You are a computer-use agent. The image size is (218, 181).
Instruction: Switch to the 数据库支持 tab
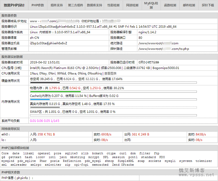click(x=94, y=5)
